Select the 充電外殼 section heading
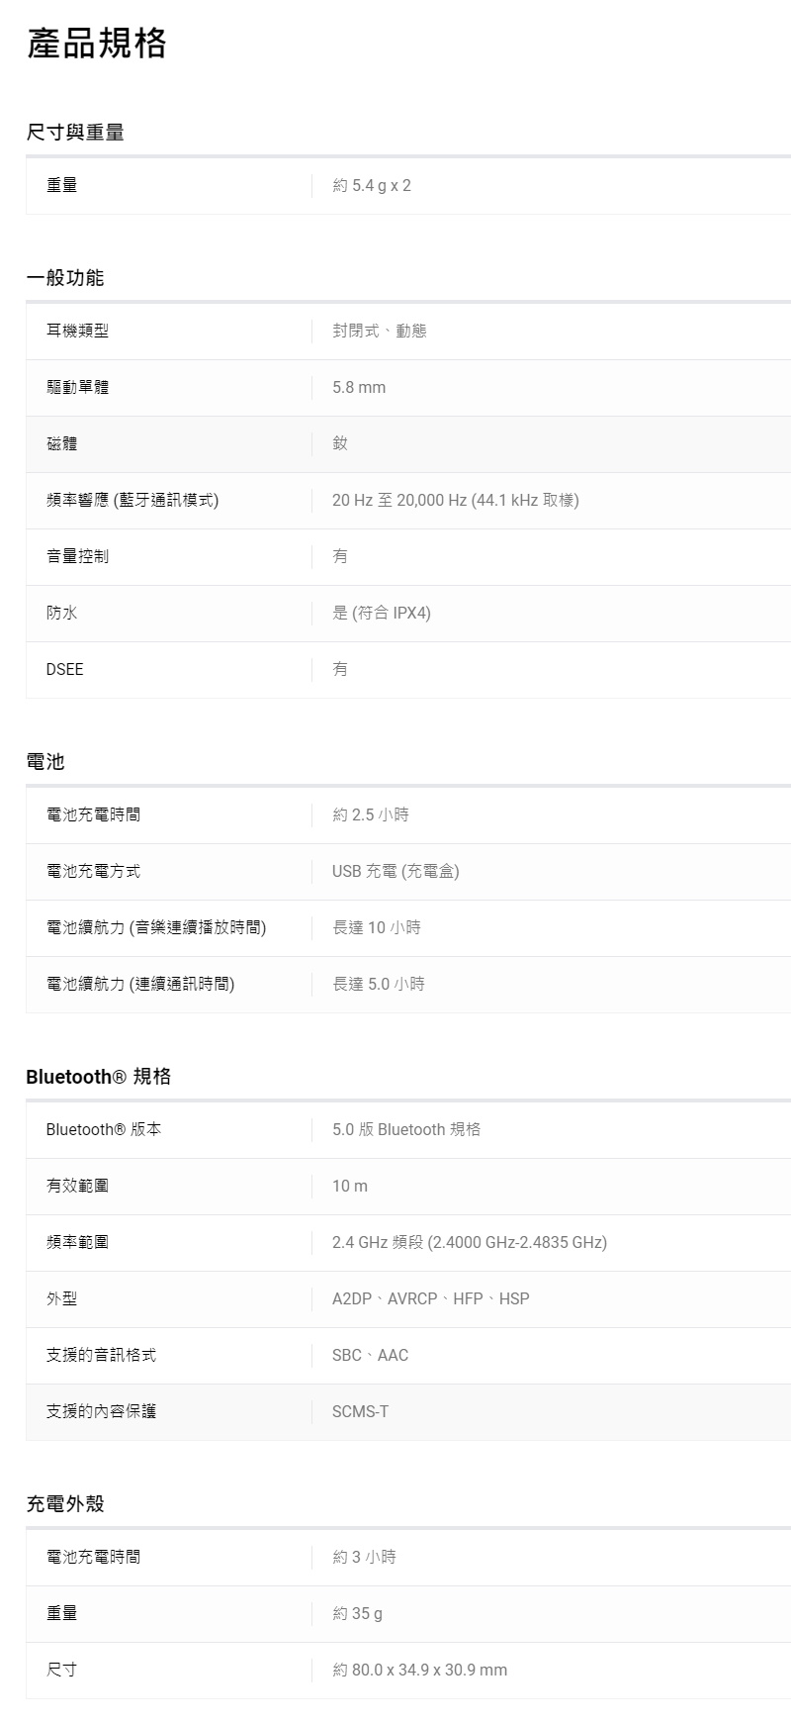Screen dimensions: 791x1722 [x=65, y=1504]
